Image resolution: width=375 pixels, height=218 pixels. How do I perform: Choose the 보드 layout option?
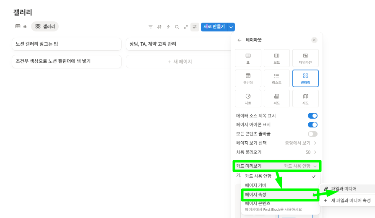(x=277, y=58)
